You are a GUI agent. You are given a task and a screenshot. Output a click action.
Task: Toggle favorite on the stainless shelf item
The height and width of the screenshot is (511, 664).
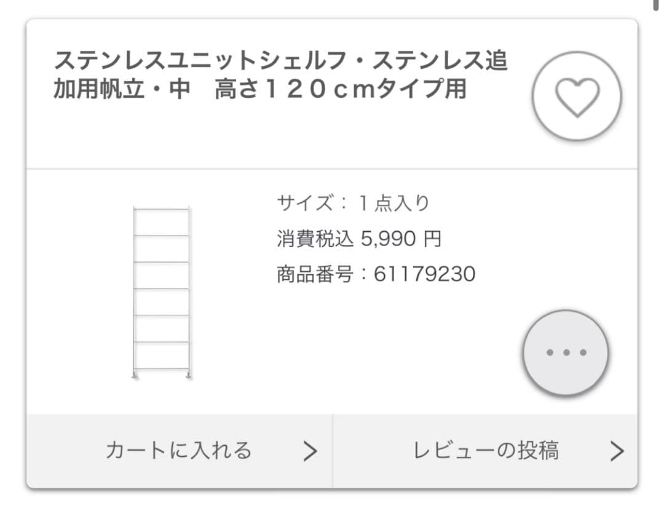coord(577,95)
